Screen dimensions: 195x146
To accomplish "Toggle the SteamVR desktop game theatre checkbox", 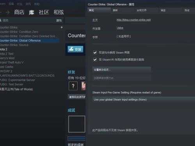I will click(x=95, y=60).
